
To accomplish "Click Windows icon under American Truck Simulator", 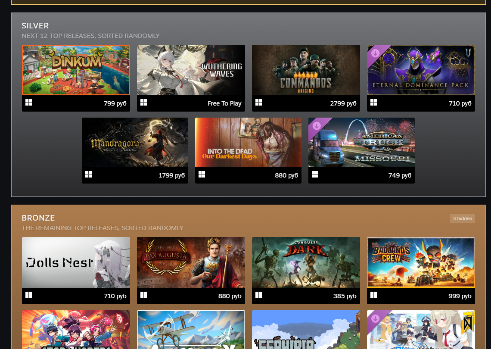I will [x=315, y=174].
